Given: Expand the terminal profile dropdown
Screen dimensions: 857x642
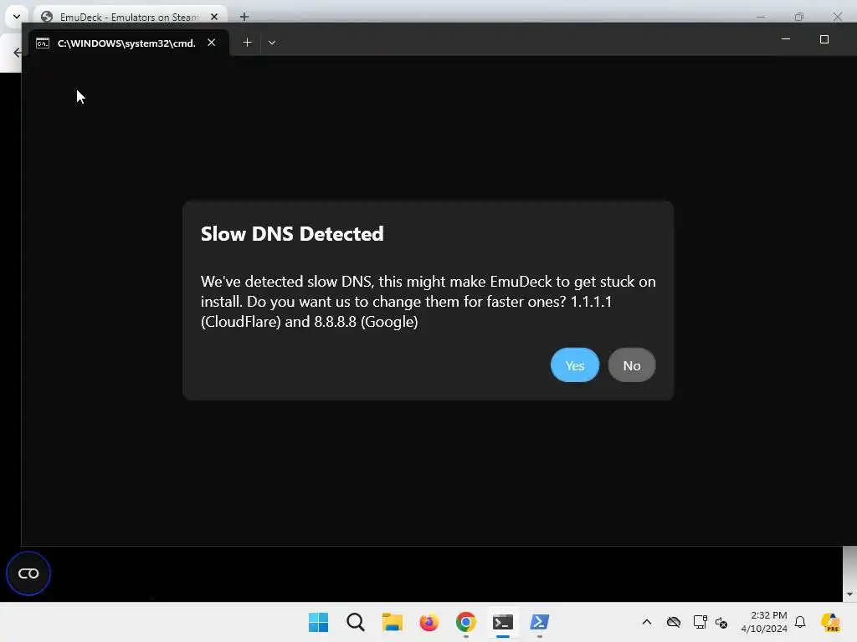Looking at the screenshot, I should 272,43.
